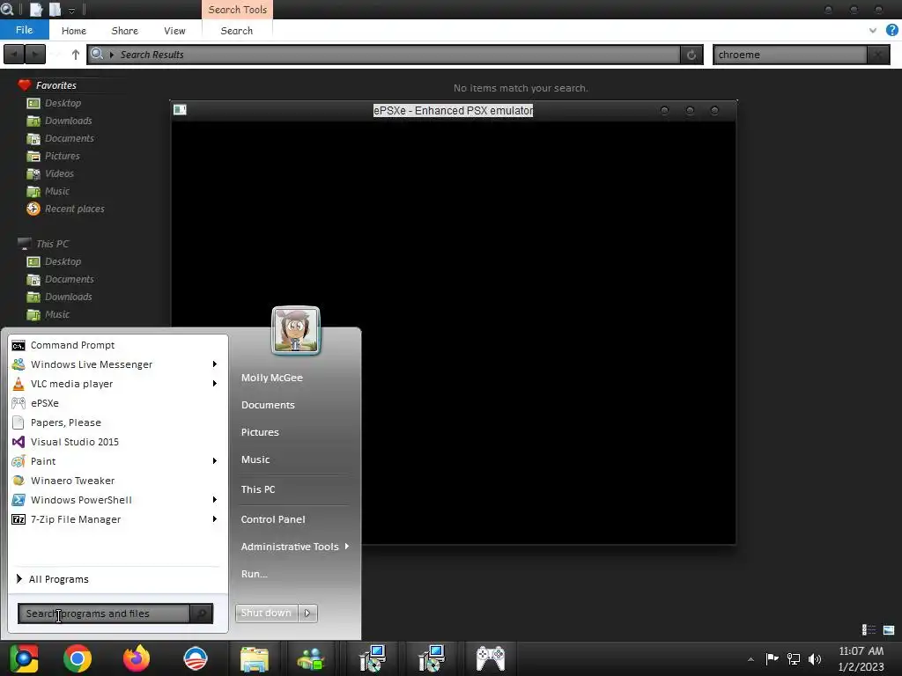
Task: Select the Search Tools contextual tab
Action: coord(238,10)
